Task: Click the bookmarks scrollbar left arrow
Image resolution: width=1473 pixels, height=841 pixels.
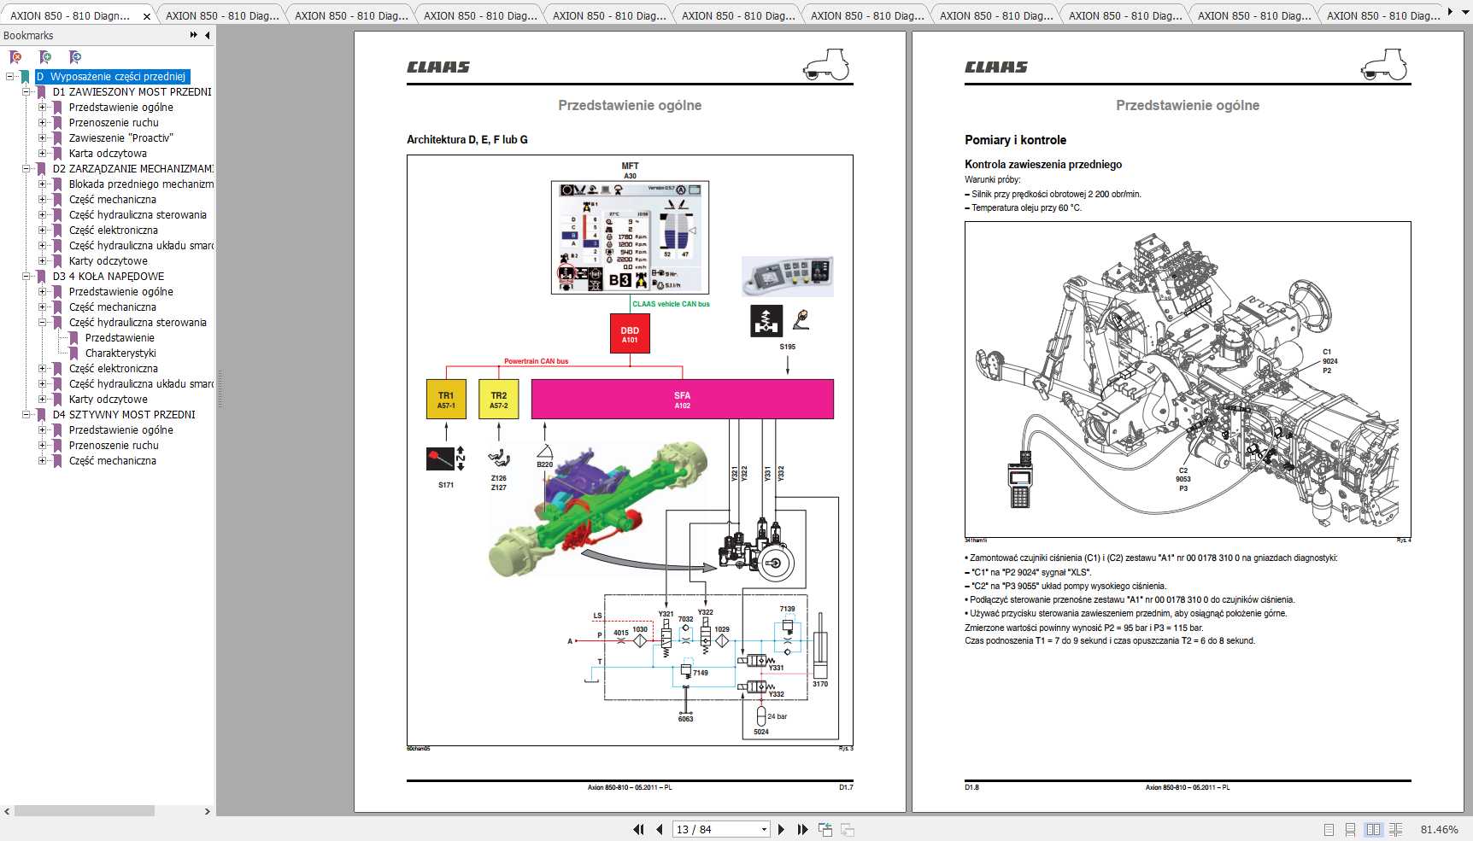Action: (x=8, y=811)
